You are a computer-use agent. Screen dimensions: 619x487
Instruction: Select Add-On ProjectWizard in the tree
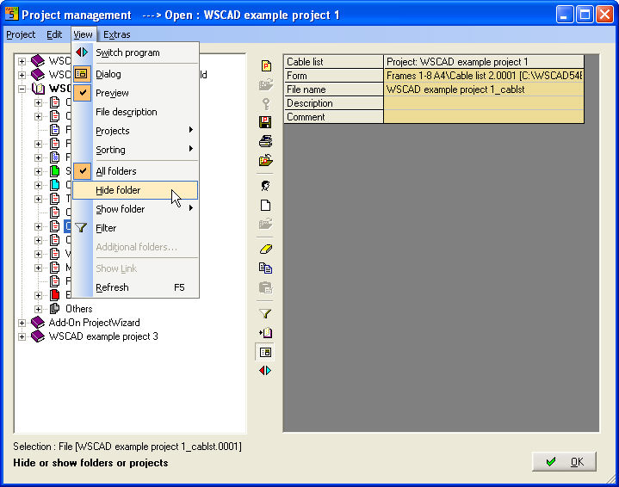coord(95,323)
